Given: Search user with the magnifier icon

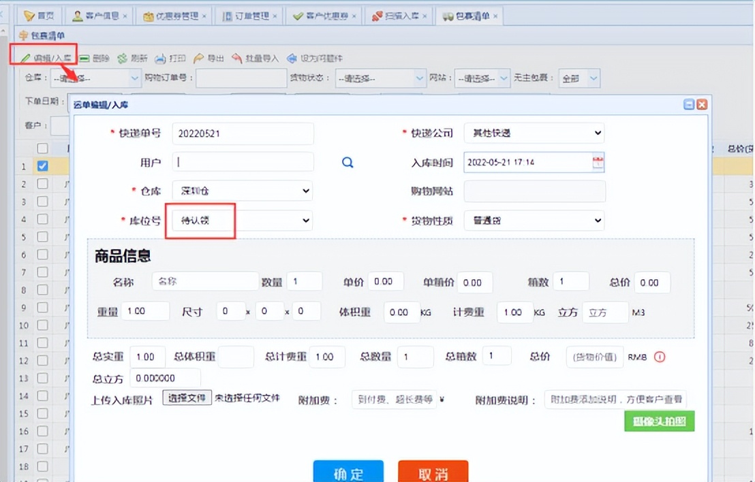Looking at the screenshot, I should click(348, 162).
